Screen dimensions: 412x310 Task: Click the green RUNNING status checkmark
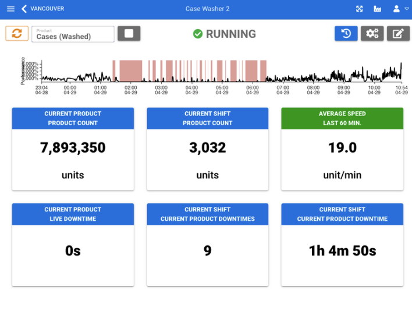point(198,34)
